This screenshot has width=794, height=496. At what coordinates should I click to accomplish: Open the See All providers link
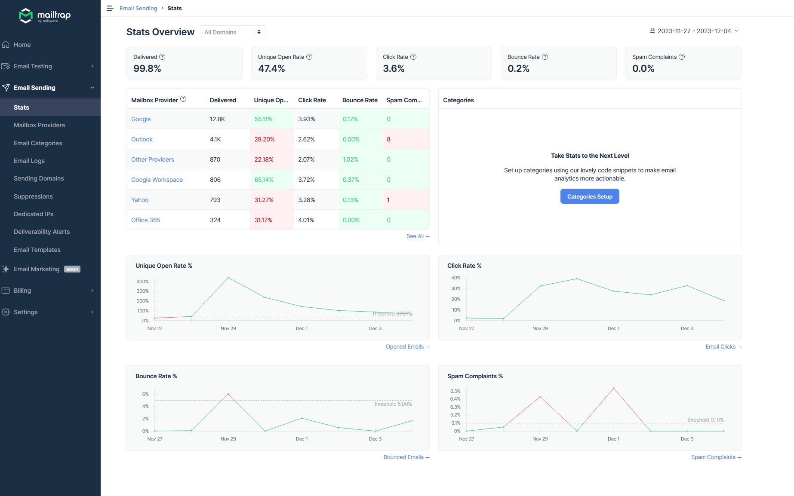point(418,236)
